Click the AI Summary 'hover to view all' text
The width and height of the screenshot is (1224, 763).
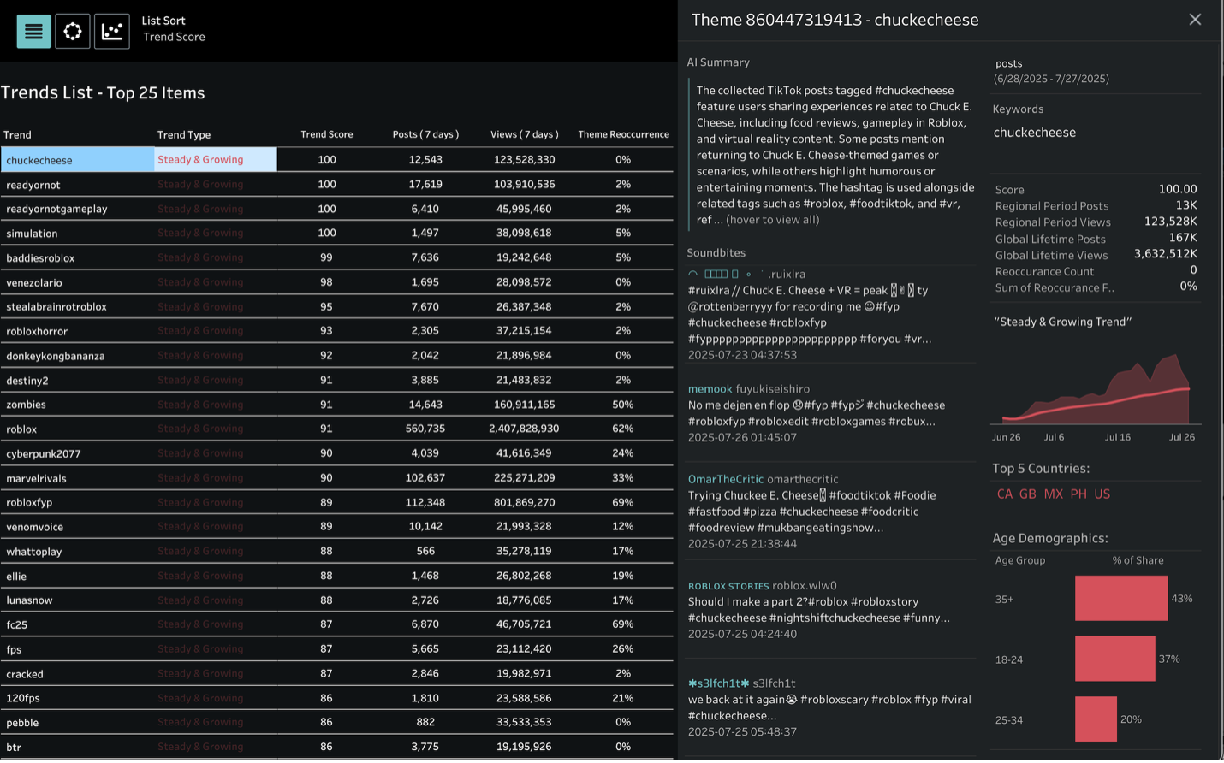773,220
